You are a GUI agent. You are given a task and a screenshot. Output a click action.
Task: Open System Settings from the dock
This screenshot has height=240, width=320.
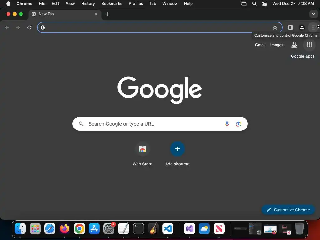[x=109, y=228]
